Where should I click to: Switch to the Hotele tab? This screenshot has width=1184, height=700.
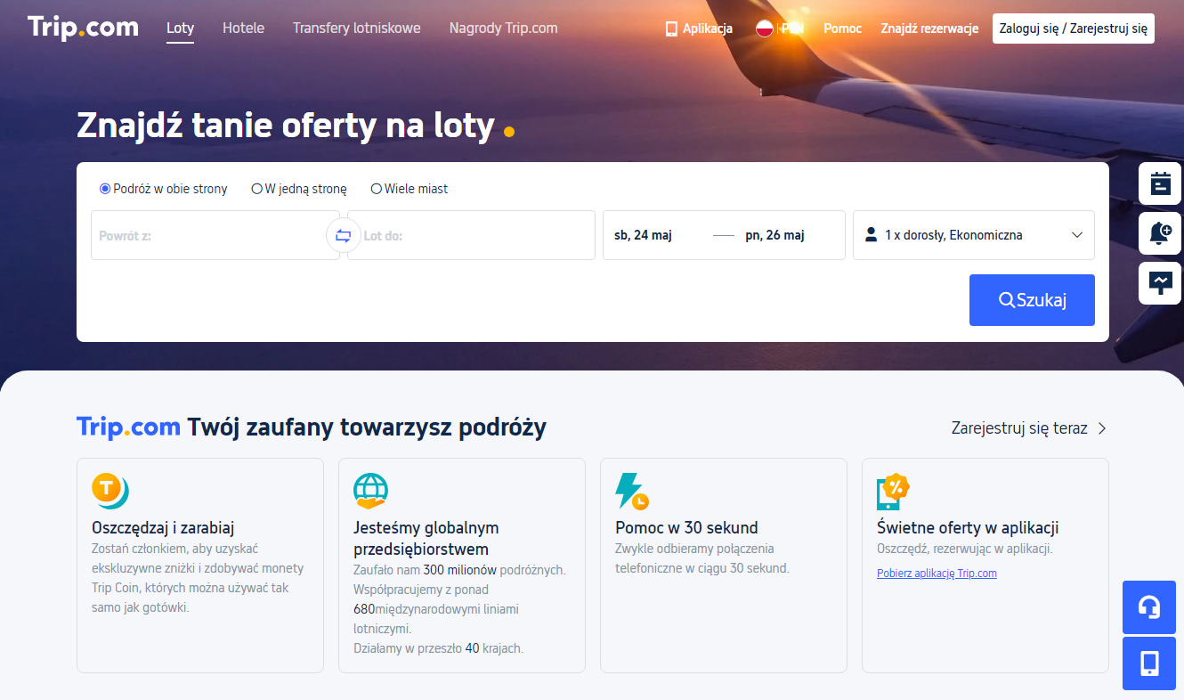point(243,28)
